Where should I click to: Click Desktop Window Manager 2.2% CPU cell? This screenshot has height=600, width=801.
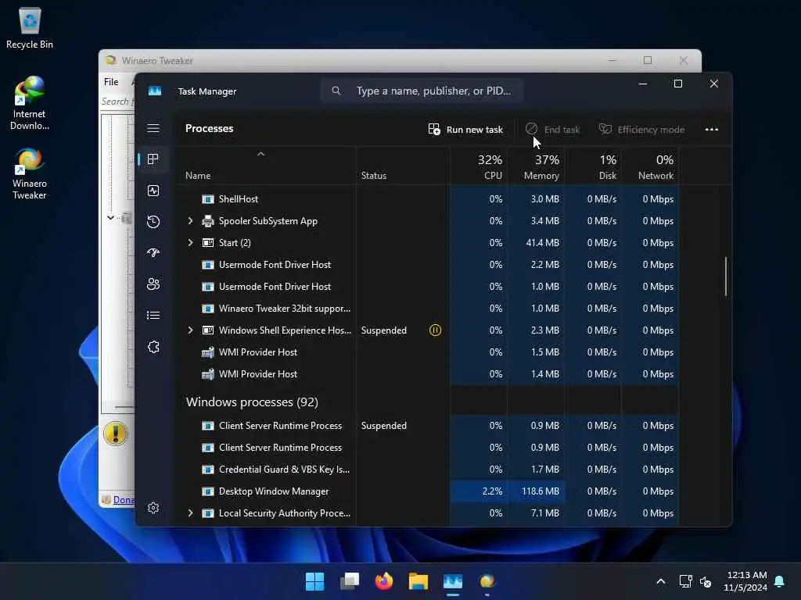(479, 491)
